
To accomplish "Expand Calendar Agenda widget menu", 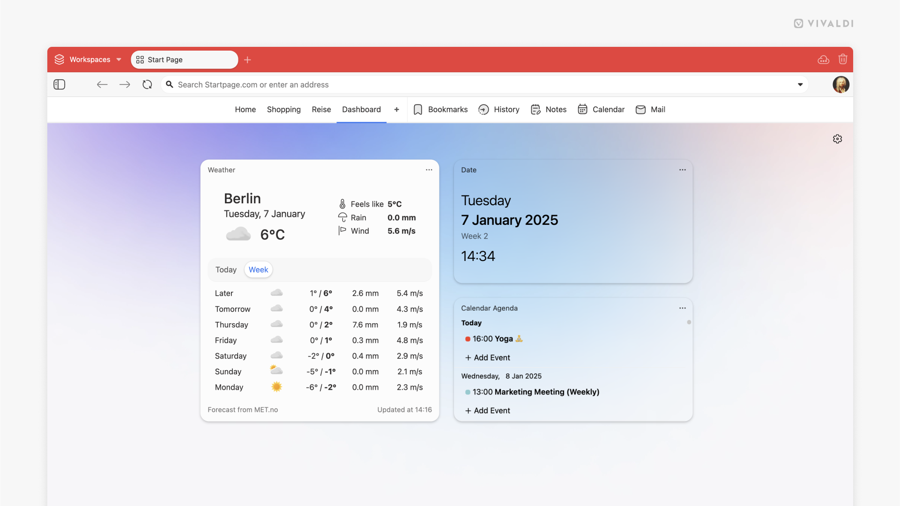I will pyautogui.click(x=683, y=308).
